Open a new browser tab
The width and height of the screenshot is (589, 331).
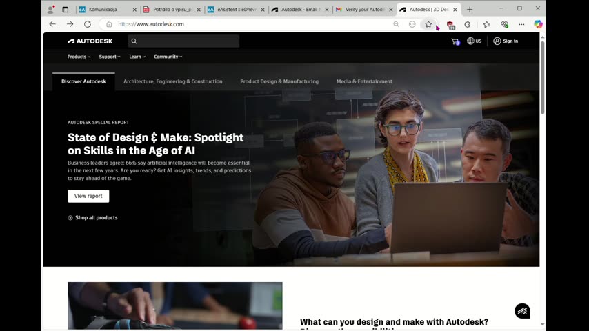click(470, 10)
